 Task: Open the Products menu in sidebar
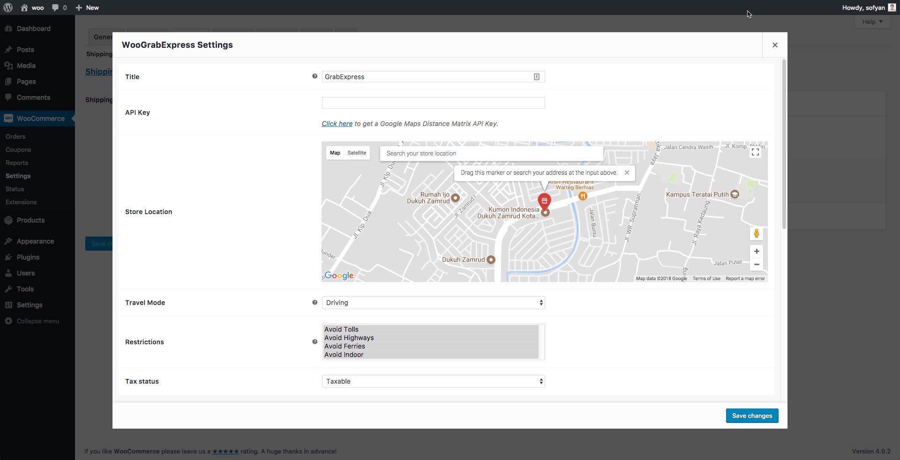(x=30, y=220)
